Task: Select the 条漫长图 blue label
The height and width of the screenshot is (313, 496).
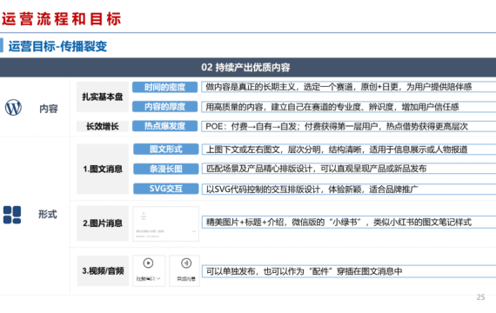Action: click(x=165, y=169)
